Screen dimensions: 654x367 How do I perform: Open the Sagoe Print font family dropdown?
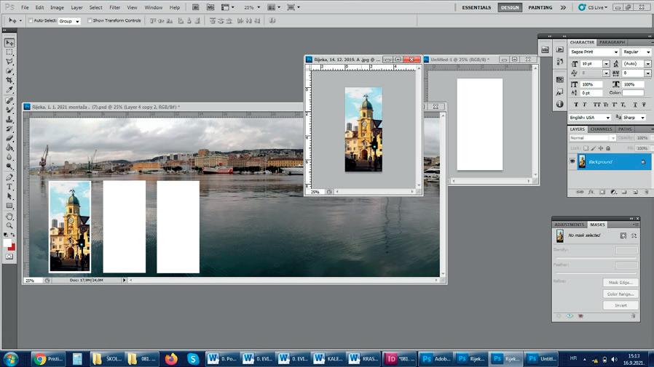(615, 52)
